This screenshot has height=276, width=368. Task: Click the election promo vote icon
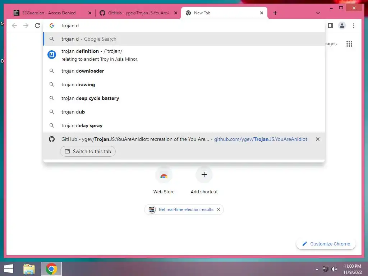152,210
